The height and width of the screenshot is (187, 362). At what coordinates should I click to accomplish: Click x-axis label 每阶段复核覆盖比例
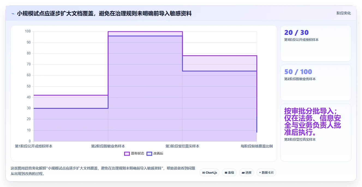(x=257, y=146)
